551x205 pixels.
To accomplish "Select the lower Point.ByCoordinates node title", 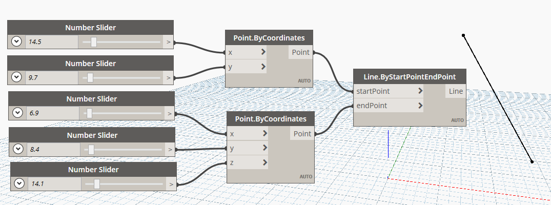I will coord(271,119).
